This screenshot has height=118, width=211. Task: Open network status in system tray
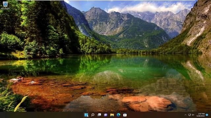[x=190, y=115]
